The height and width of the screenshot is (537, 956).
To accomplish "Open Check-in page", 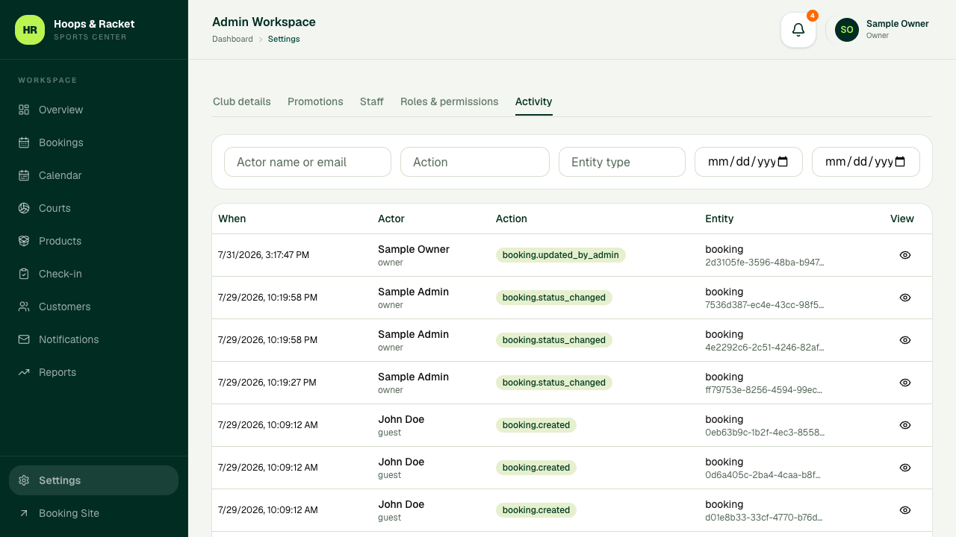I will click(x=93, y=274).
